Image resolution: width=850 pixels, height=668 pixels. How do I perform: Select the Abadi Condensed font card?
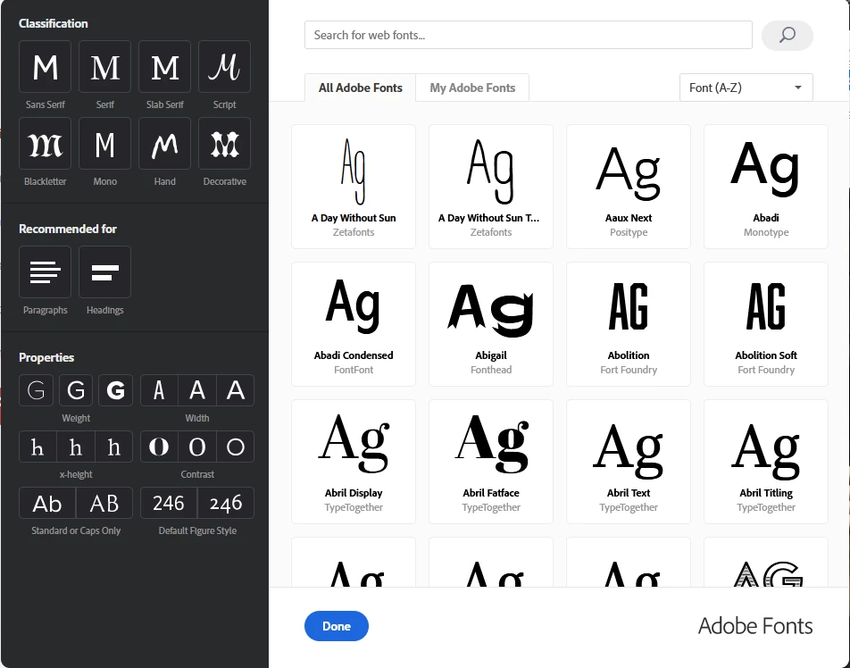tap(354, 324)
